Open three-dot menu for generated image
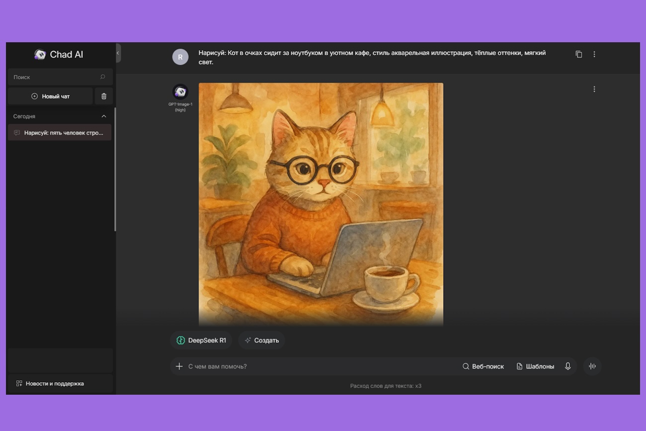The image size is (646, 431). (594, 89)
